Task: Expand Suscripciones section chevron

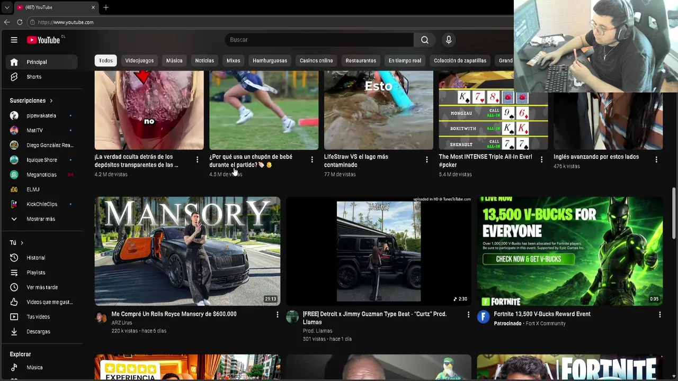Action: 51,101
